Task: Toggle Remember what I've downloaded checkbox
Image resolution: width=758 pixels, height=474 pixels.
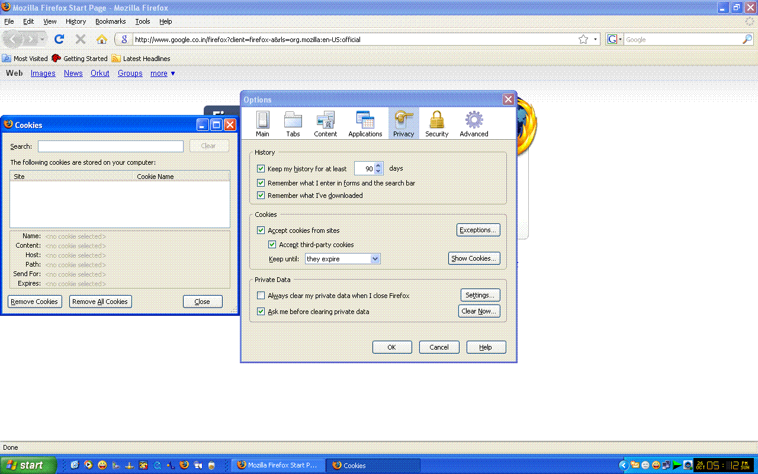Action: coord(261,196)
